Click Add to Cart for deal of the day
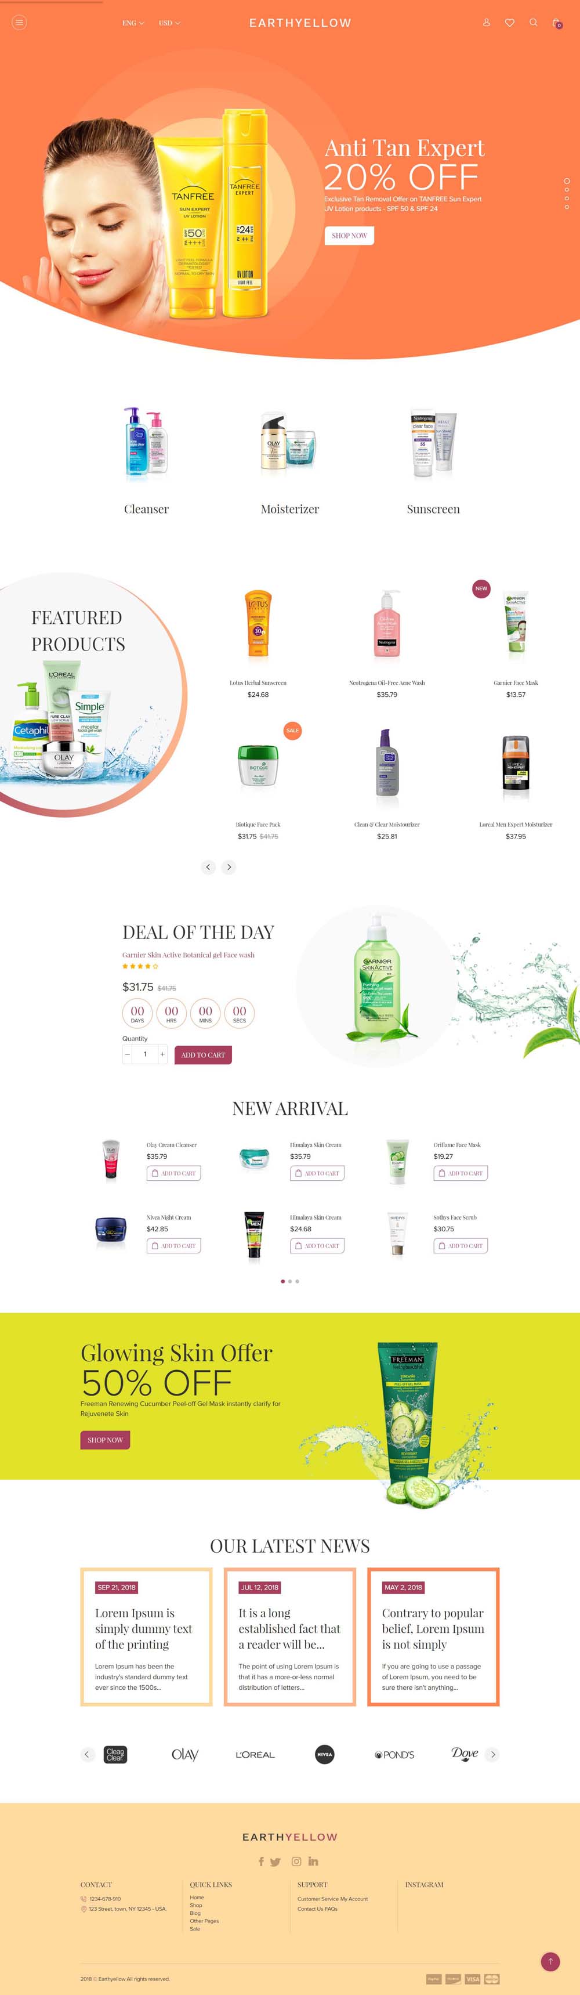Screen dimensions: 580x1995 click(x=203, y=1055)
